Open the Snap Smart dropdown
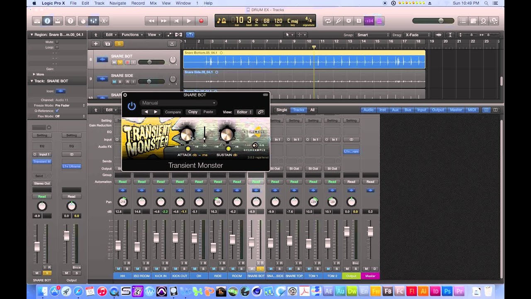This screenshot has width=531, height=299. tap(373, 35)
